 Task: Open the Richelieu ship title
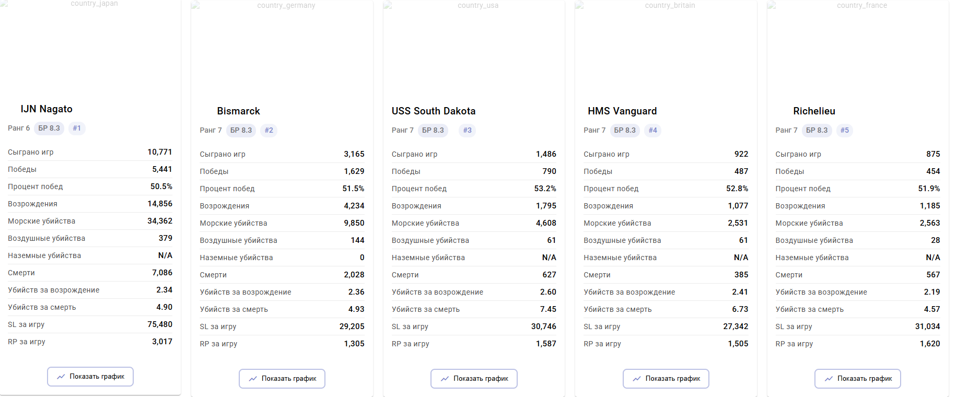[x=814, y=111]
